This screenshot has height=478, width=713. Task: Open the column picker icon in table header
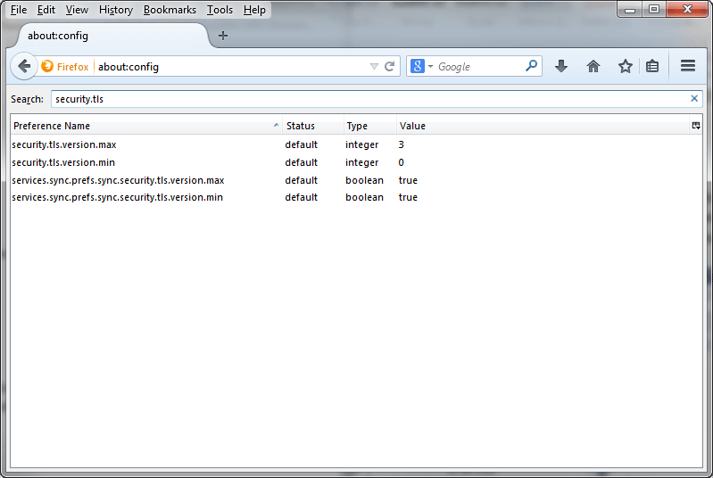point(696,126)
